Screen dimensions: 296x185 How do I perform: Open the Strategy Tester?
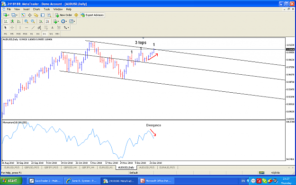click(49, 15)
